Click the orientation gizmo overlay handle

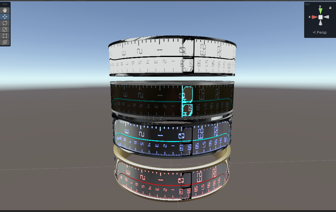(307, 4)
